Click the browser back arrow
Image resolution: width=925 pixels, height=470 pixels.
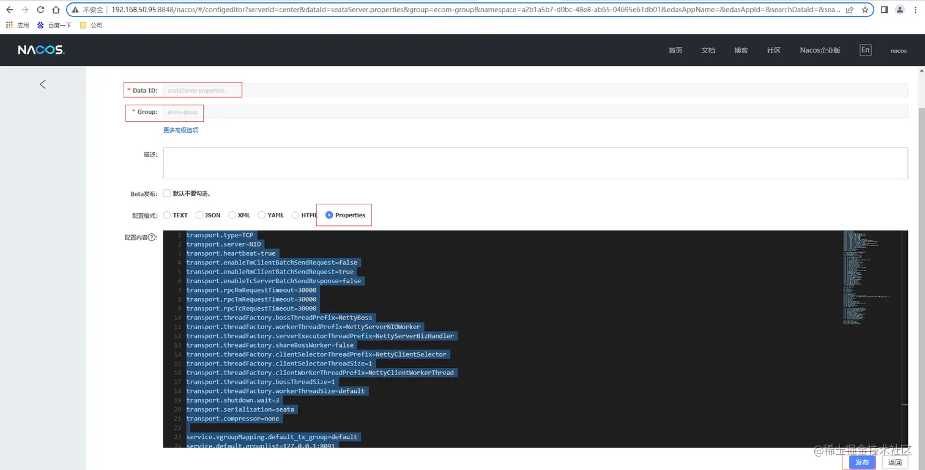click(10, 10)
